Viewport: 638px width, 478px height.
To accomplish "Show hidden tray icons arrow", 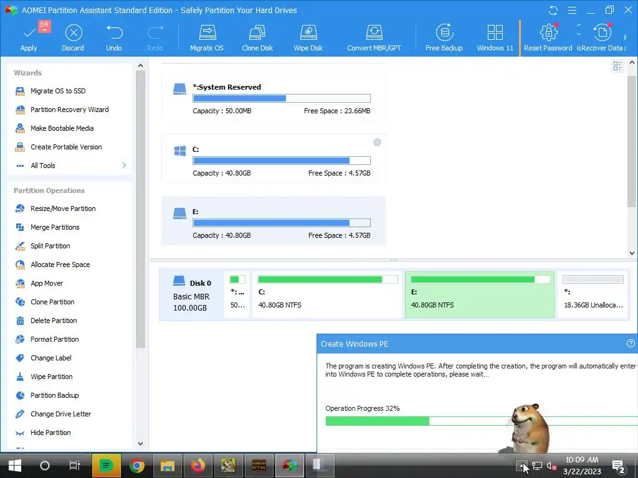I will 521,466.
